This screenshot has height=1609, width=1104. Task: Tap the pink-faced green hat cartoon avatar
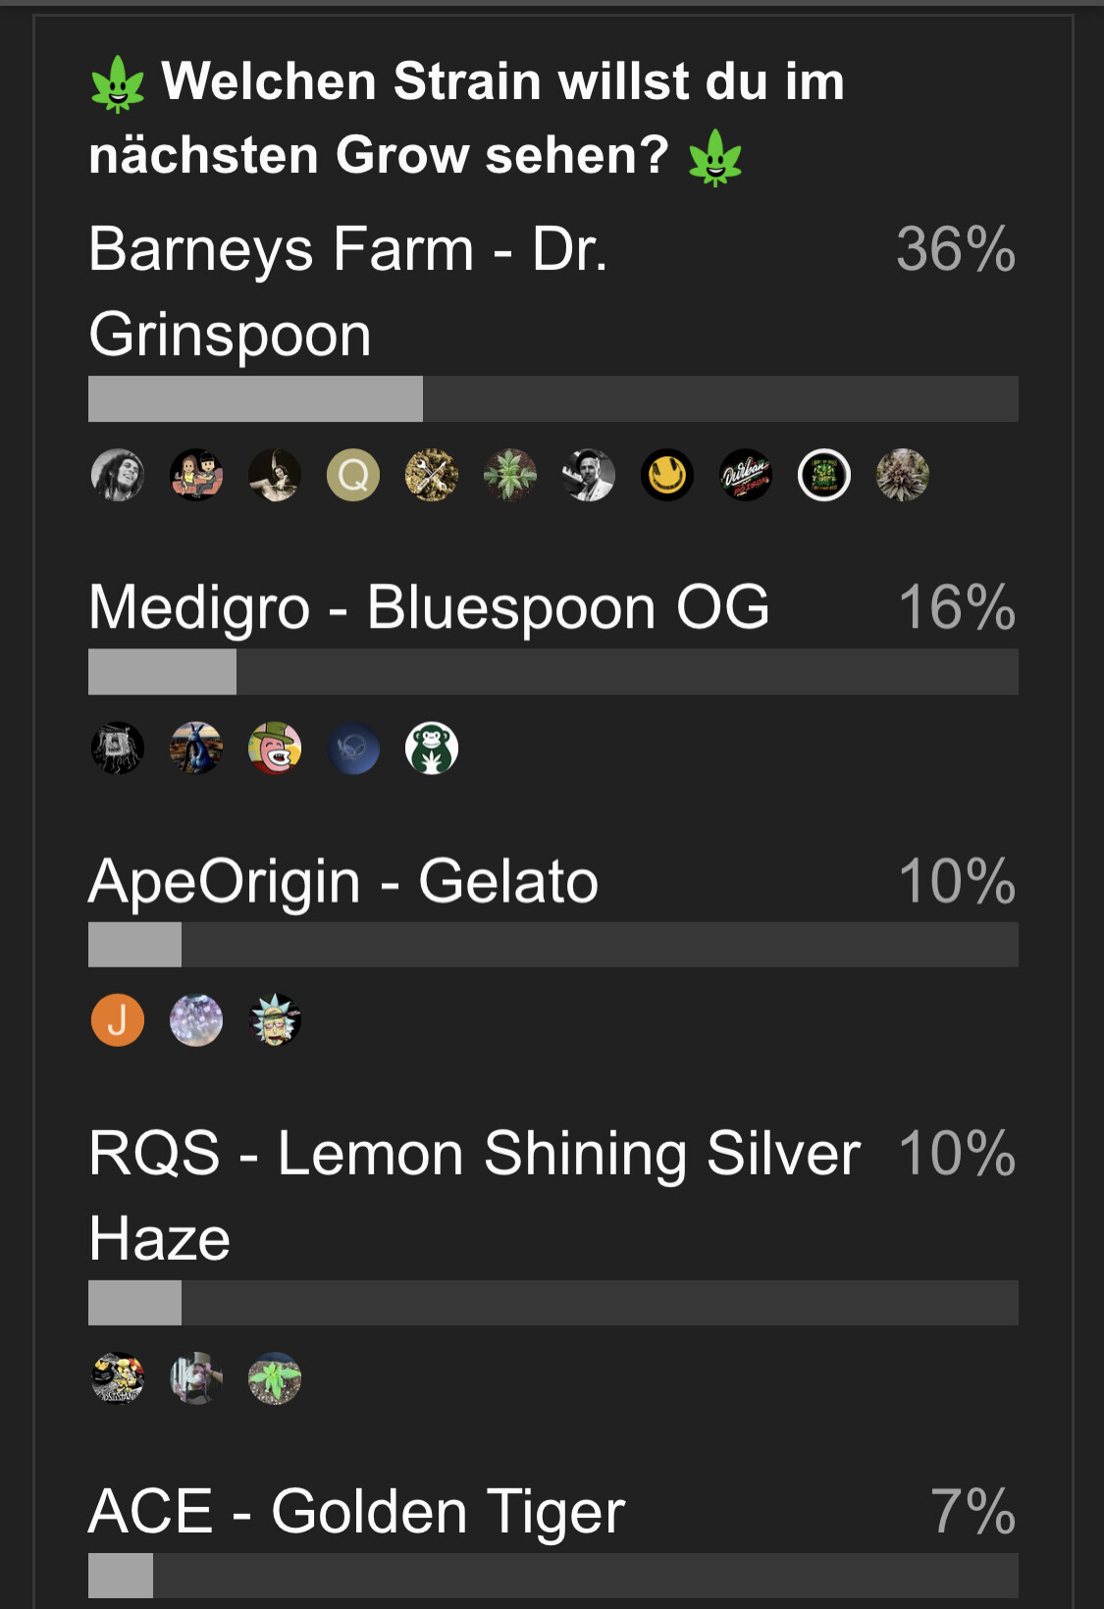pyautogui.click(x=275, y=749)
